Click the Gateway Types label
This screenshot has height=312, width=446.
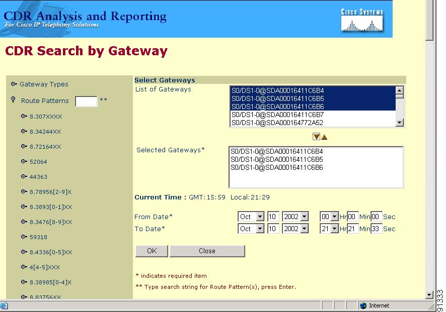pyautogui.click(x=44, y=84)
